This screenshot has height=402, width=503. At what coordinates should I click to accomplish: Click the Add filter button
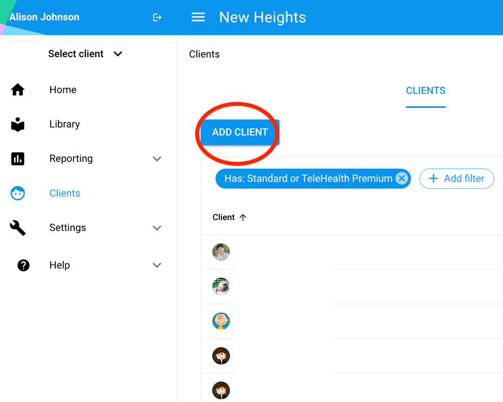tap(457, 179)
